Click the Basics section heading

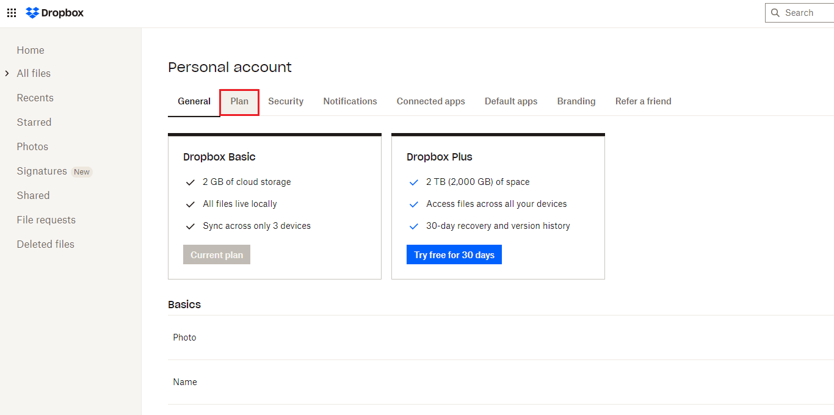tap(184, 305)
